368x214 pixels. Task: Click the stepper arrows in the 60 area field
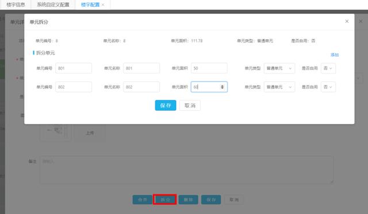222,87
